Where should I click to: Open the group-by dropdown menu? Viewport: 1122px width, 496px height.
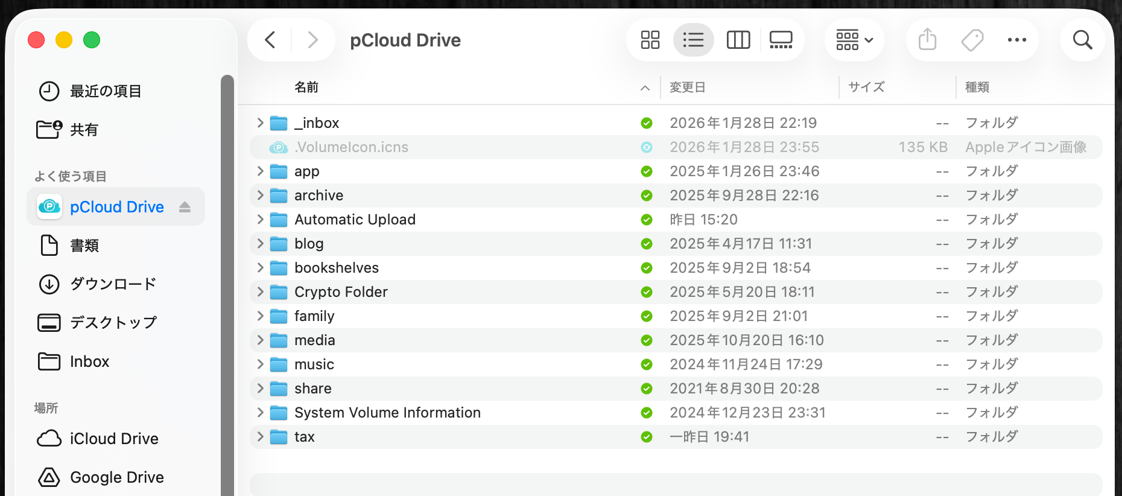(854, 40)
